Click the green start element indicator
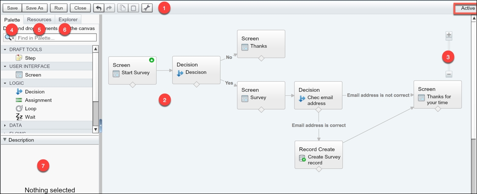The width and height of the screenshot is (477, 194). pos(152,60)
